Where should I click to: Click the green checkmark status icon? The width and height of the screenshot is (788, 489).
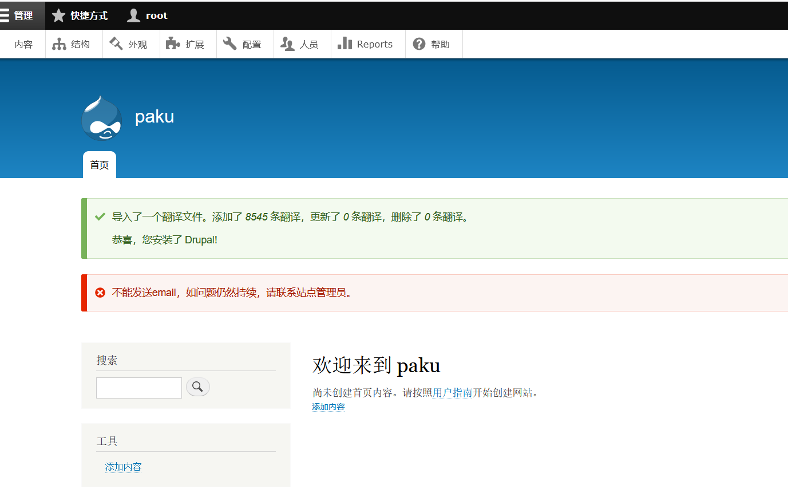pyautogui.click(x=100, y=217)
